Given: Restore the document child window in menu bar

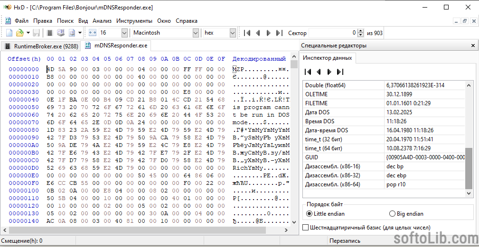Looking at the screenshot, I should pos(465,21).
